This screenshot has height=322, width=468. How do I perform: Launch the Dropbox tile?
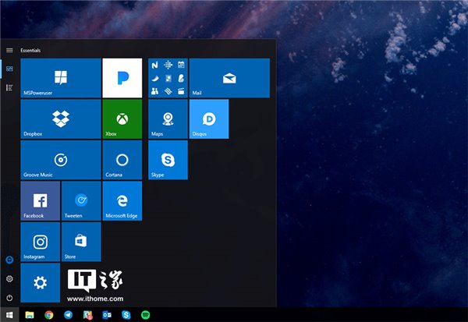[61, 119]
